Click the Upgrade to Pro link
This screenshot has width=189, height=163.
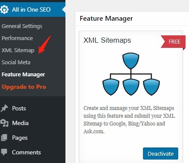[x=24, y=87]
